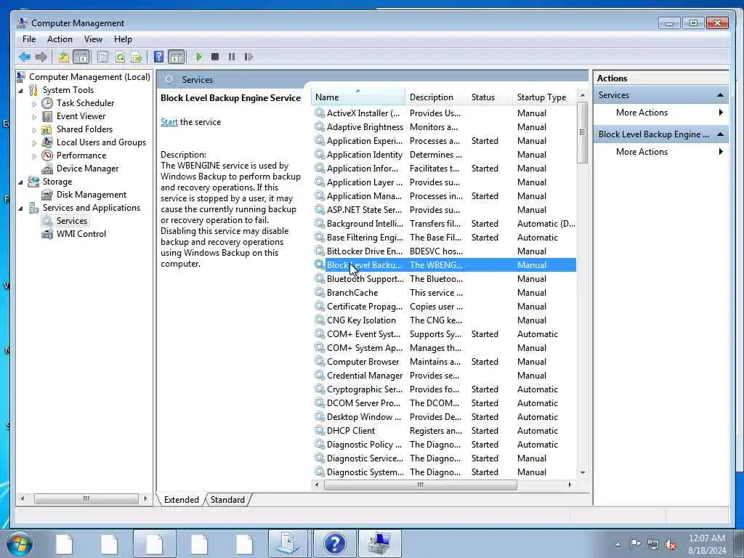Click the Up one level toolbar icon

click(64, 57)
